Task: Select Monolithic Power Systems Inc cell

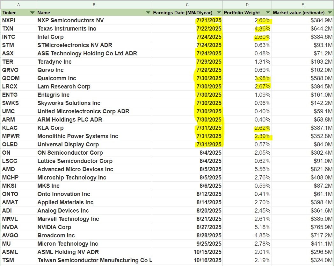Action: point(94,136)
